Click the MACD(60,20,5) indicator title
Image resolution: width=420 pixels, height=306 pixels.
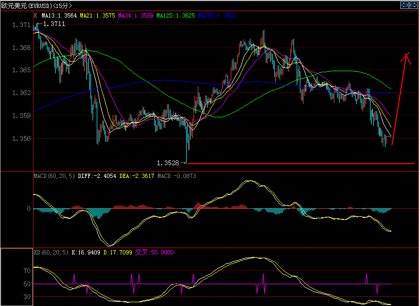54,176
